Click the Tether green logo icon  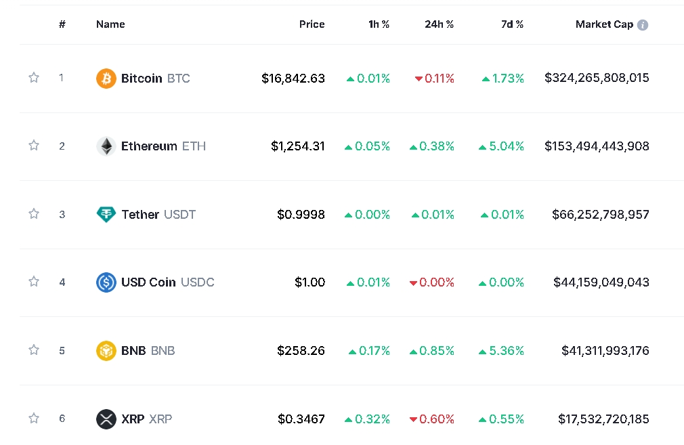[x=106, y=214]
